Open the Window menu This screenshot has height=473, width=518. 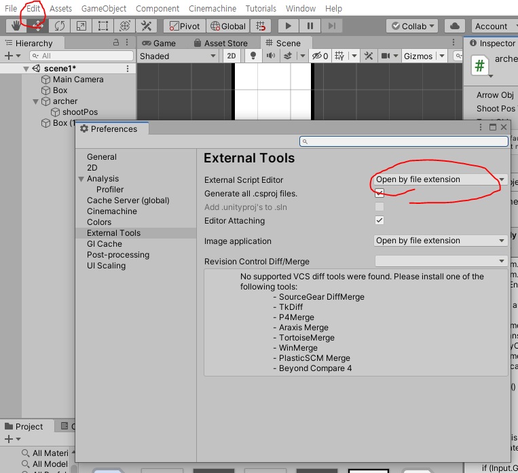tap(301, 9)
